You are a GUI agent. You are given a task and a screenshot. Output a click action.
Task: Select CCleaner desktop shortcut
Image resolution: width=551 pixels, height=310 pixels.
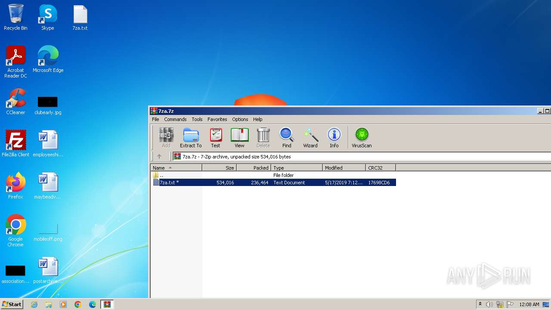click(x=15, y=102)
